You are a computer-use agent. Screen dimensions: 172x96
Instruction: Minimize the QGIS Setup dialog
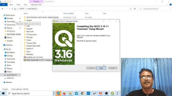point(104,21)
